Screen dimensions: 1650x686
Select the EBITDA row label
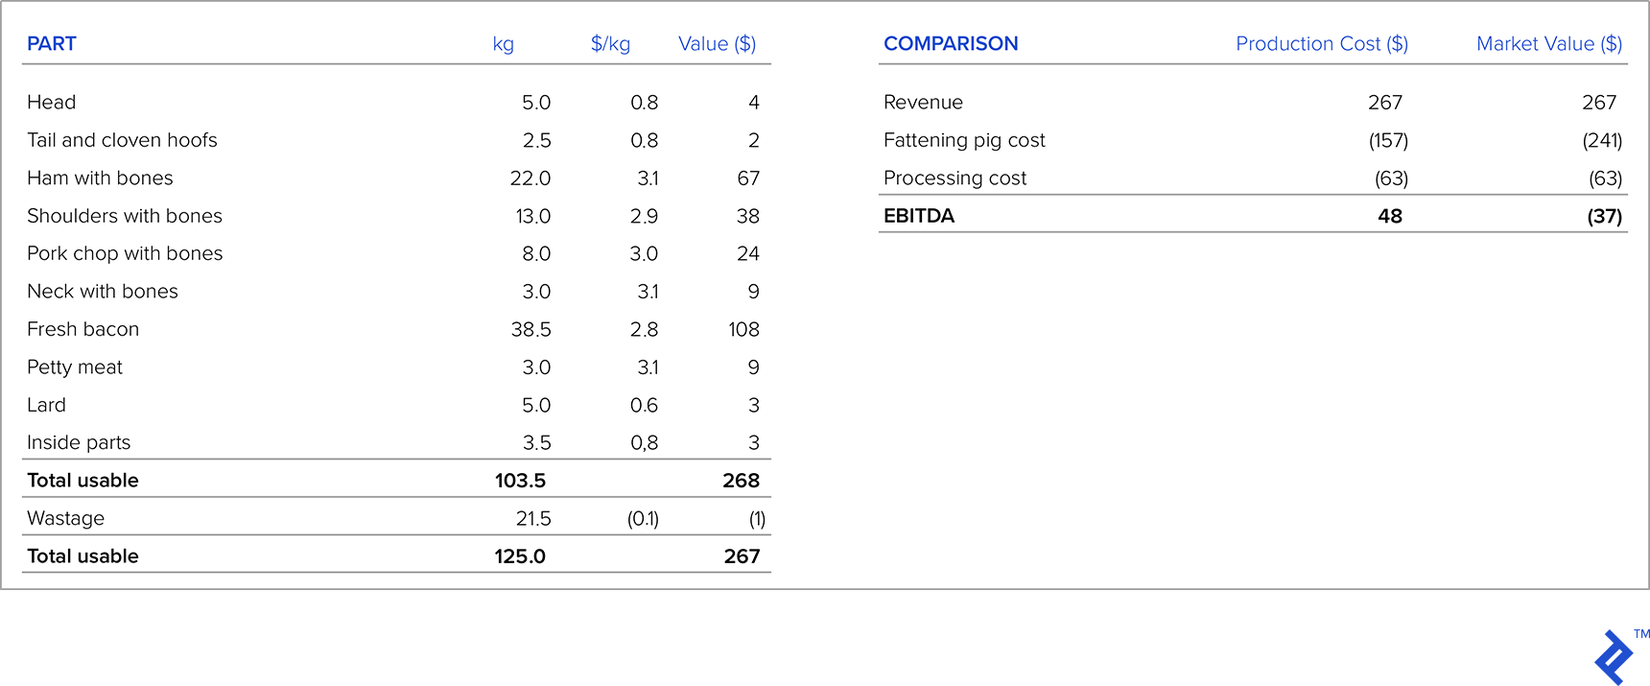[x=918, y=217]
